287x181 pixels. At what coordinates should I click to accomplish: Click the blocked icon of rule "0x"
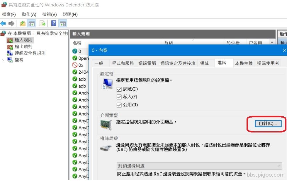[75, 65]
